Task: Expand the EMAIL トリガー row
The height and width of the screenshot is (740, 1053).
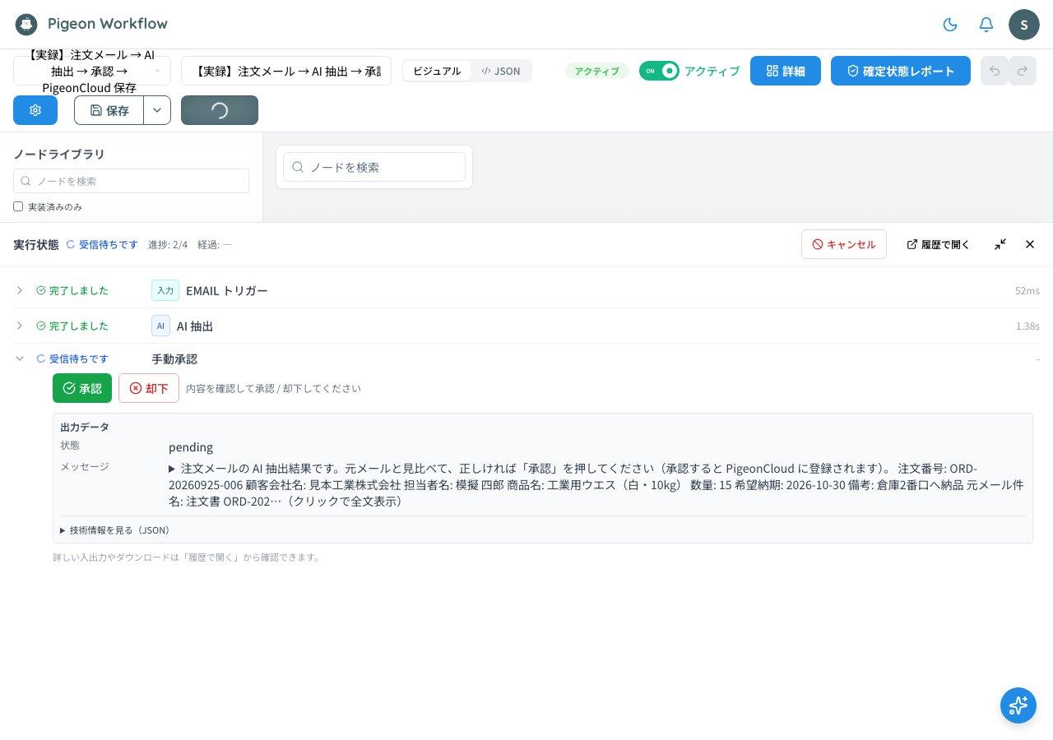Action: (x=20, y=290)
